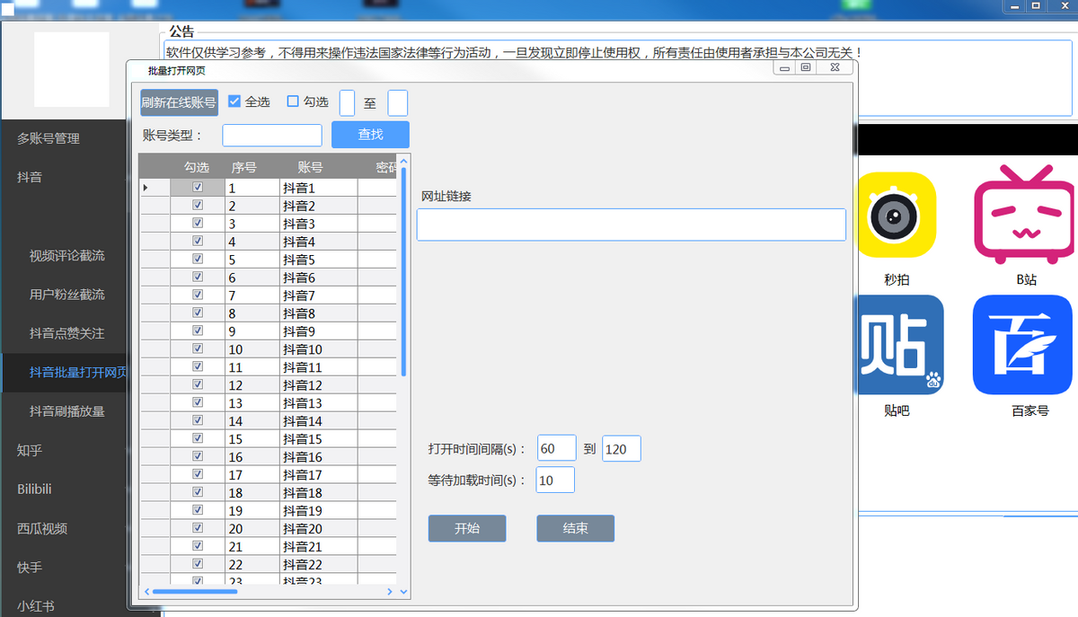Open the 百家号 app icon
The image size is (1078, 617).
[x=1022, y=345]
